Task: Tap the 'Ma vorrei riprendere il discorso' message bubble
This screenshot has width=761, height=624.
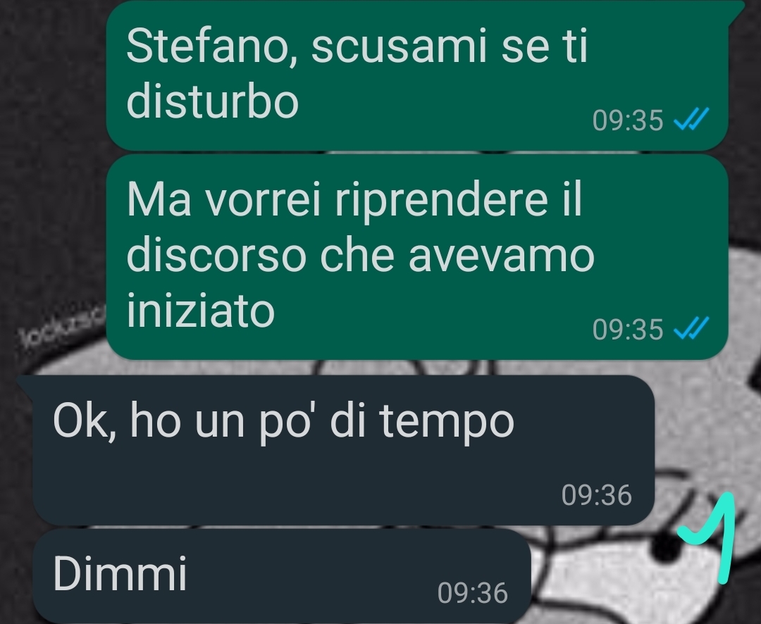Action: pyautogui.click(x=417, y=257)
